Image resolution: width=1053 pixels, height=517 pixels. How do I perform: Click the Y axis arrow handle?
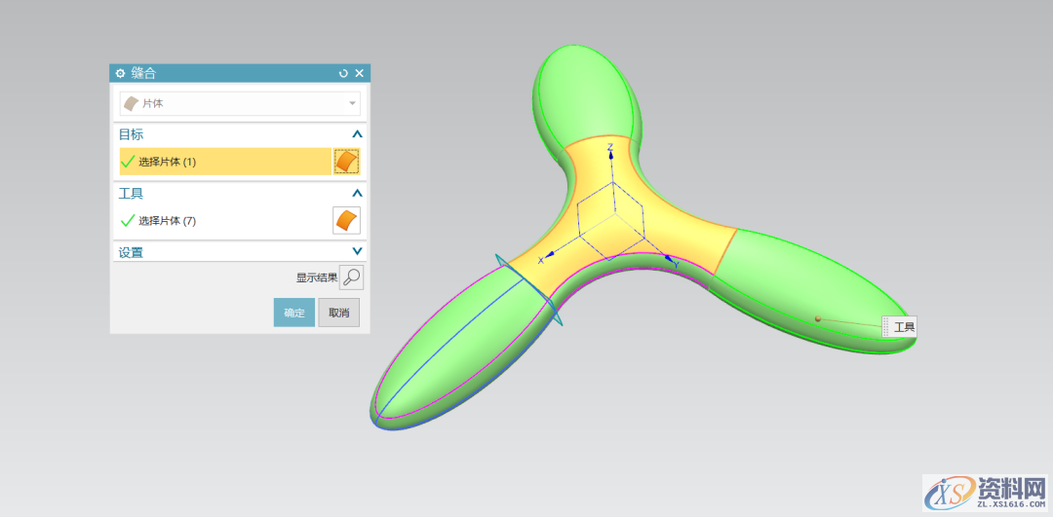669,260
